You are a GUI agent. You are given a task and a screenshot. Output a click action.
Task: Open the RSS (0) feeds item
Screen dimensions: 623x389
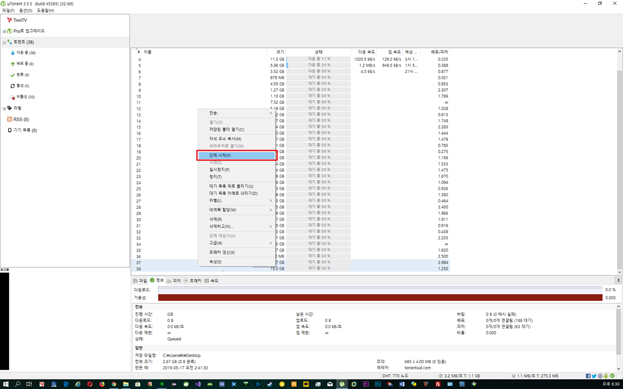[x=18, y=120]
